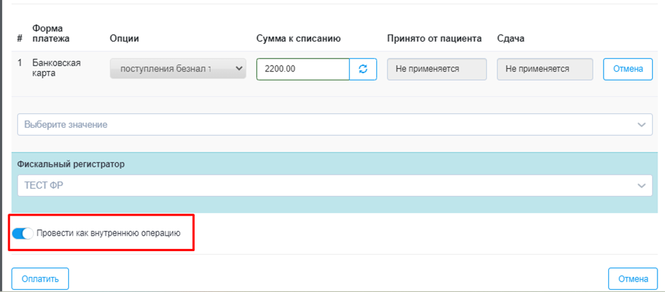This screenshot has height=292, width=665.
Task: Expand the Выберите значение combo box
Action: coord(335,125)
